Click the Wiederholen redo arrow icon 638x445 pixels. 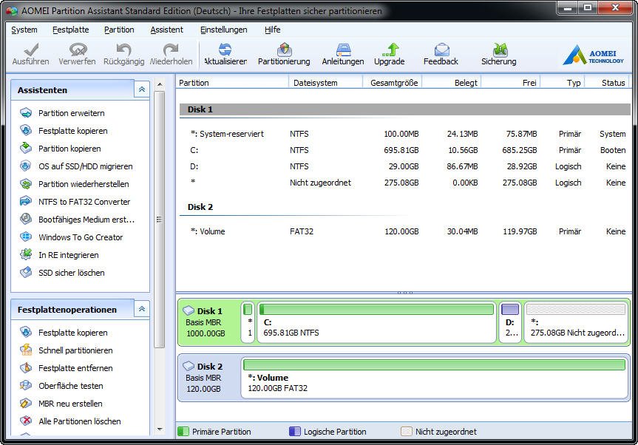[x=171, y=50]
